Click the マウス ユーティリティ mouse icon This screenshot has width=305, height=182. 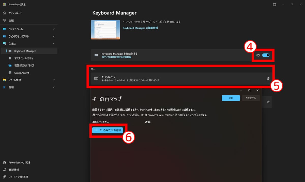click(10, 58)
